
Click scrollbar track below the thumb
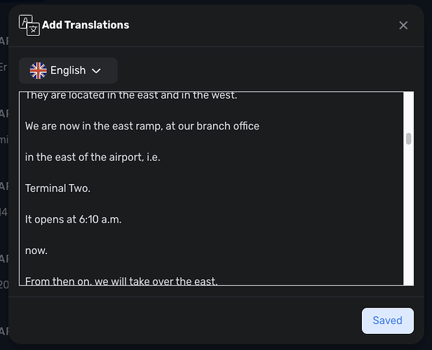tap(409, 214)
